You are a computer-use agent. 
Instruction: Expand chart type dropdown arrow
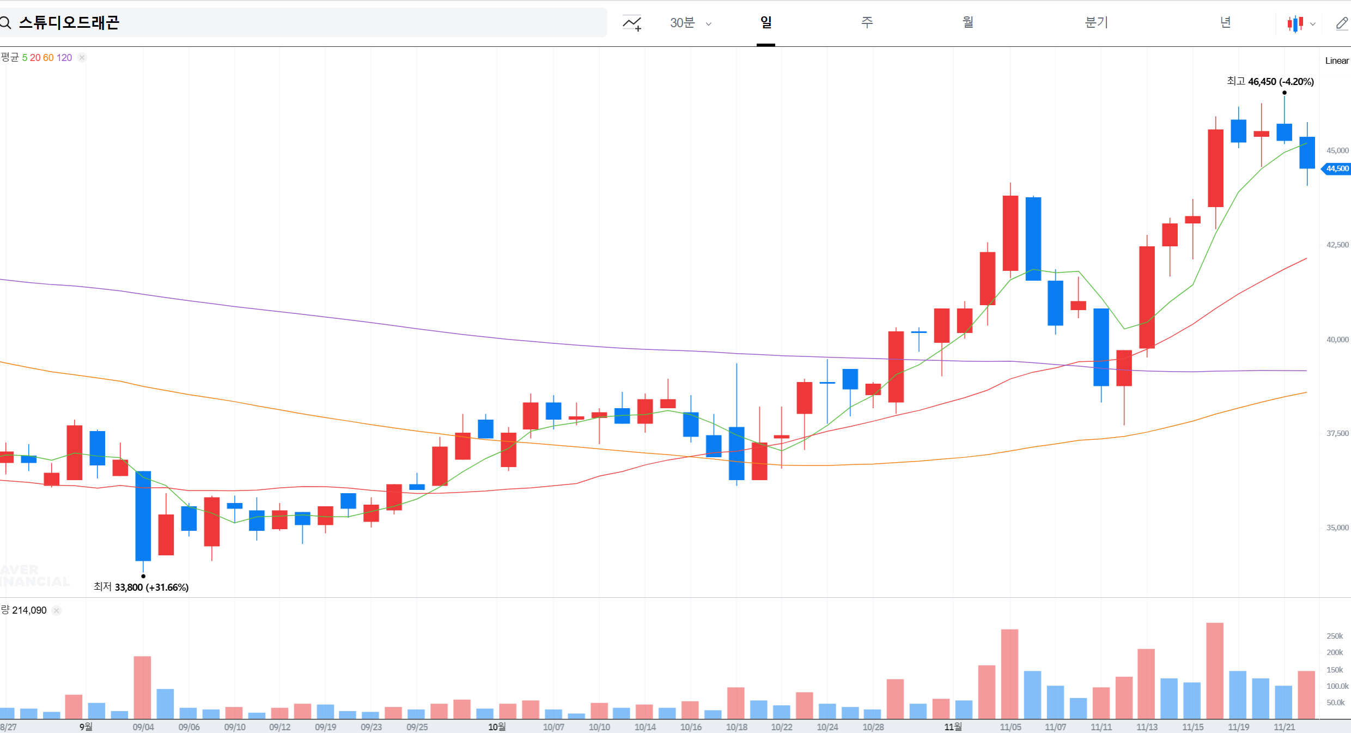pyautogui.click(x=1313, y=24)
